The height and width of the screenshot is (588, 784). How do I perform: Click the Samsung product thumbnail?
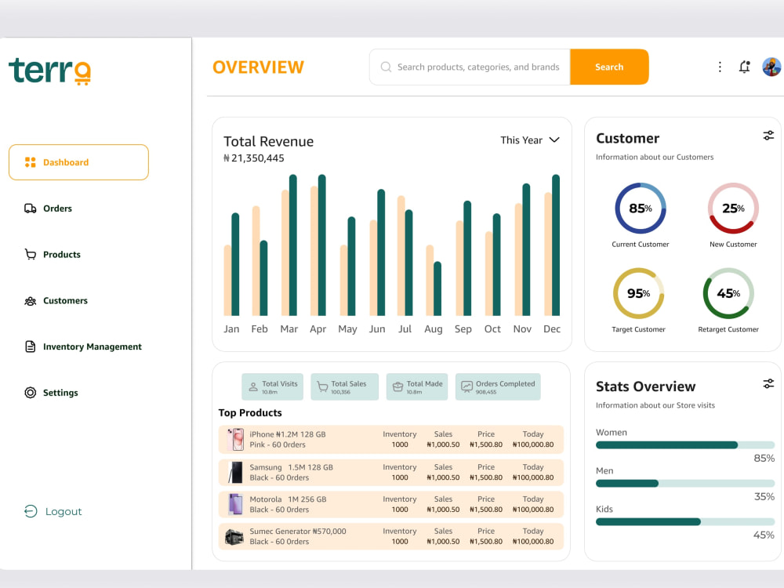click(x=235, y=472)
